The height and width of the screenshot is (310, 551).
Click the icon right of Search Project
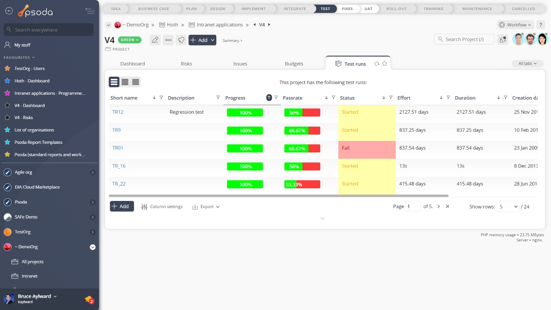pos(503,39)
